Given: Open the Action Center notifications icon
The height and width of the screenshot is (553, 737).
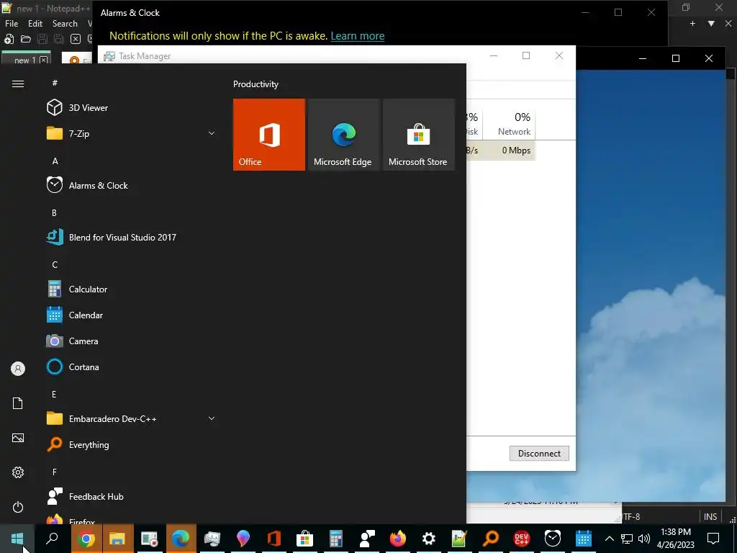Looking at the screenshot, I should [713, 539].
